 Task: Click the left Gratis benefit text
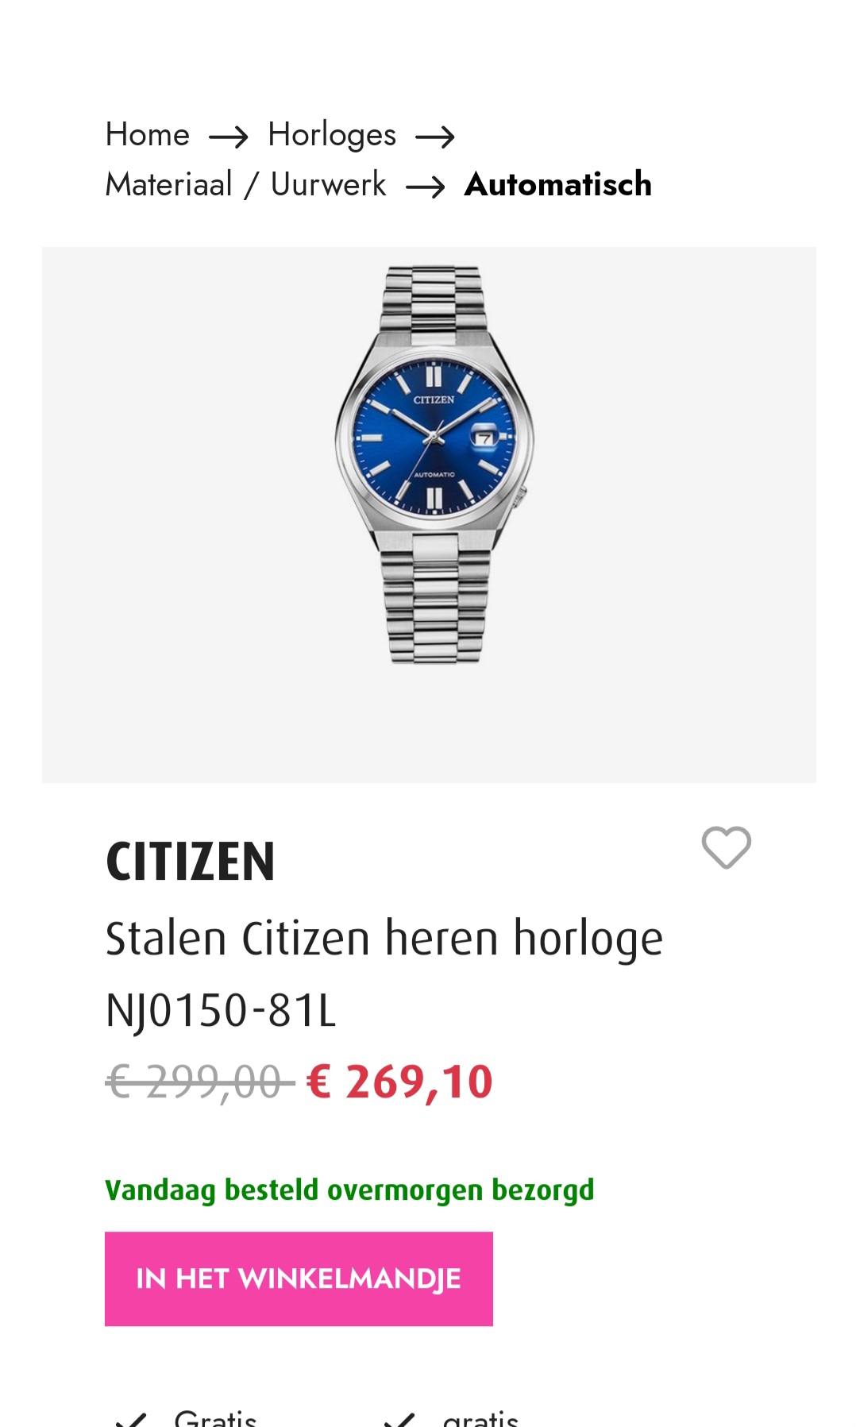(216, 1418)
